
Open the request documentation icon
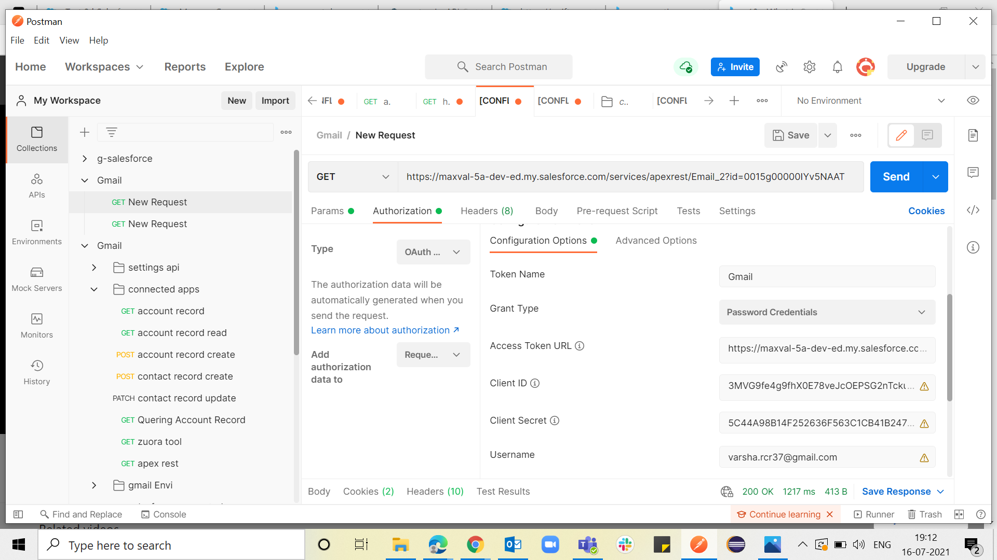[x=973, y=135]
